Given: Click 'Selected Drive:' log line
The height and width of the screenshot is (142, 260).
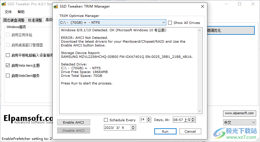Looking at the screenshot, I should [x=74, y=64].
